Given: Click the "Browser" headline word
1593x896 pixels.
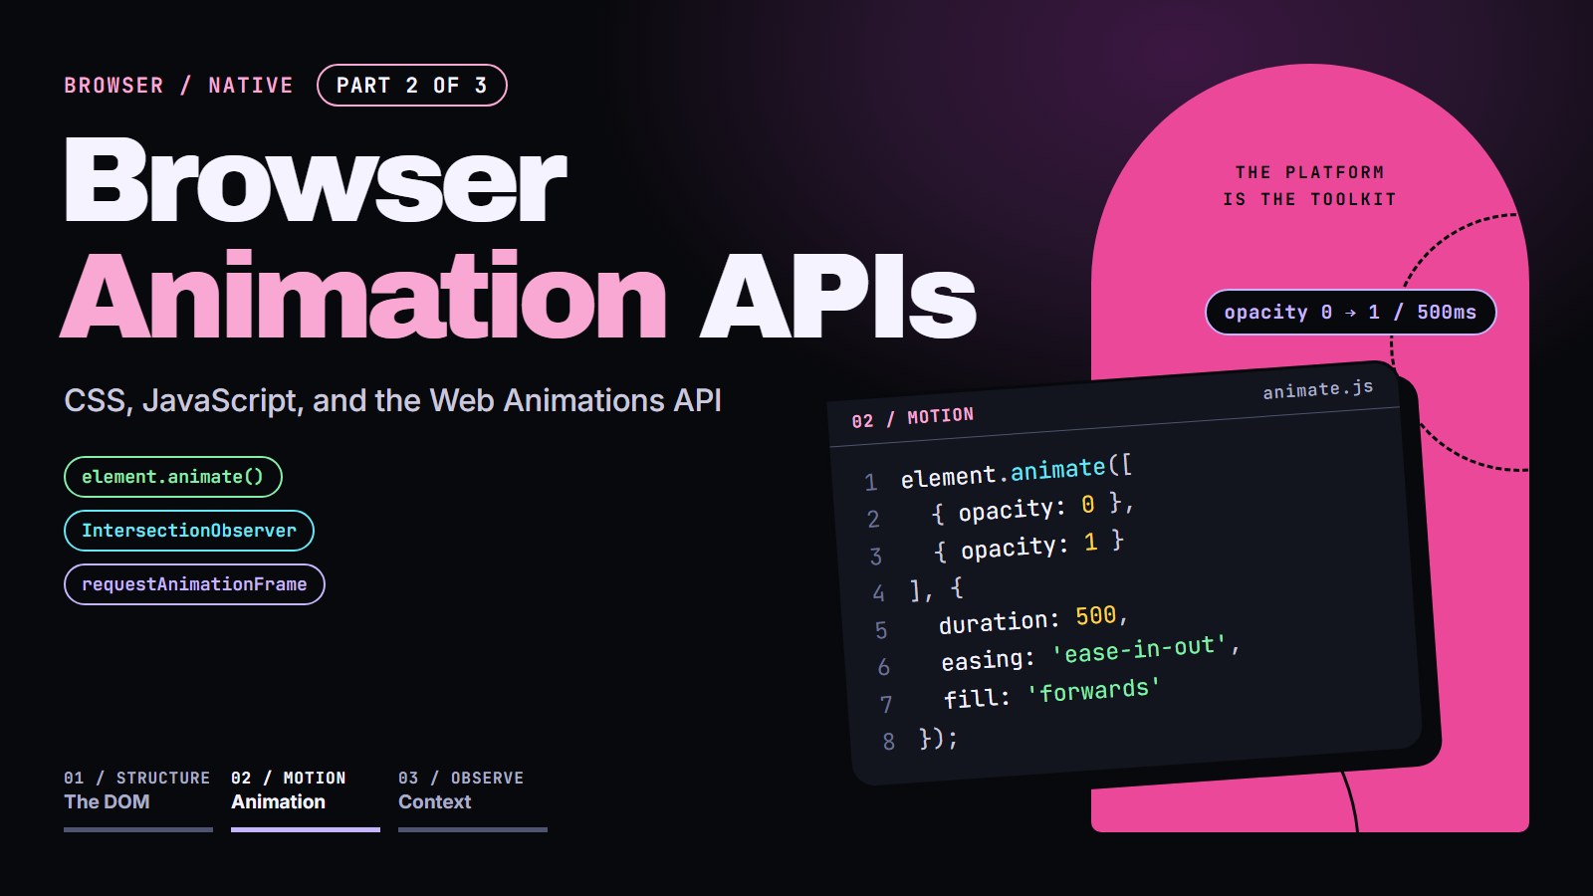Looking at the screenshot, I should click(316, 181).
